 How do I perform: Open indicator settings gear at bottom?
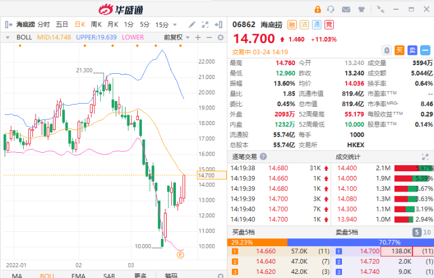(x=220, y=276)
